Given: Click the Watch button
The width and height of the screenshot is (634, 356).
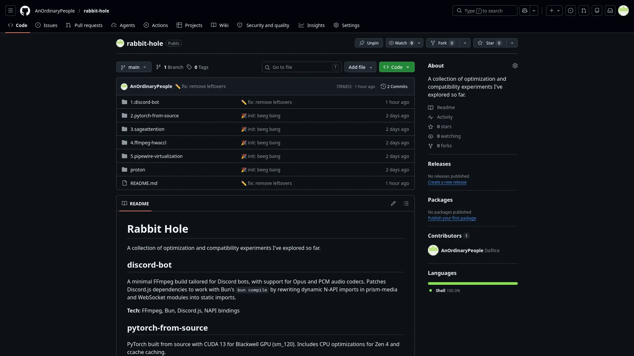Looking at the screenshot, I should click(401, 43).
